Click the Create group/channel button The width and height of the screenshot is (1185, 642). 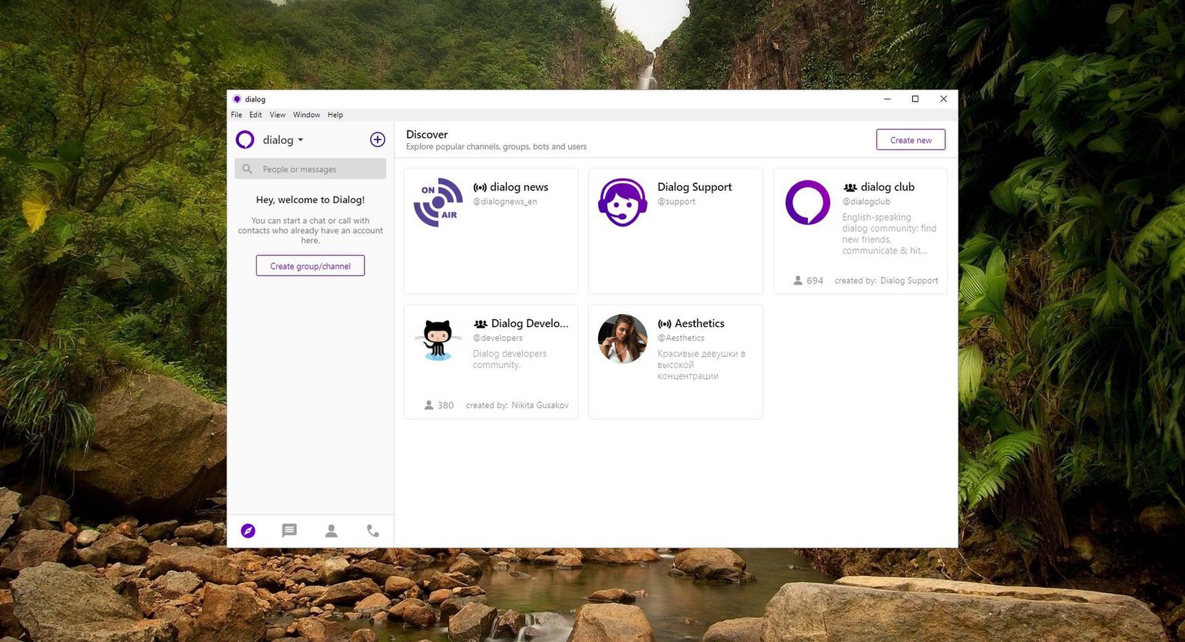click(x=310, y=266)
